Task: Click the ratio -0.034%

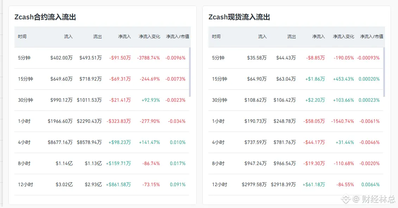Action: 177,121
